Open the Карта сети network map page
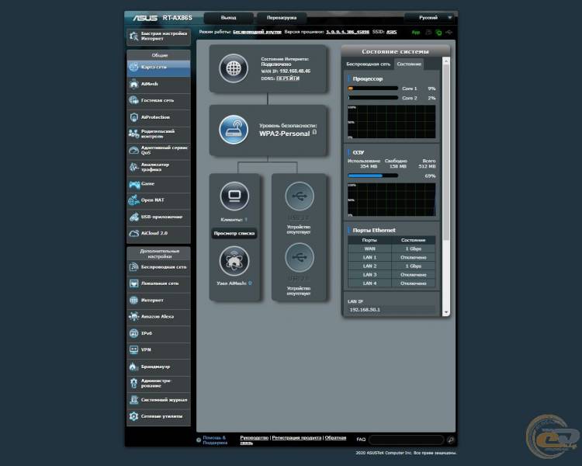582x466 pixels. (158, 68)
